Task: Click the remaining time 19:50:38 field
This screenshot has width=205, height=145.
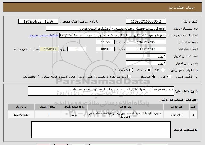Action: (x=49, y=49)
